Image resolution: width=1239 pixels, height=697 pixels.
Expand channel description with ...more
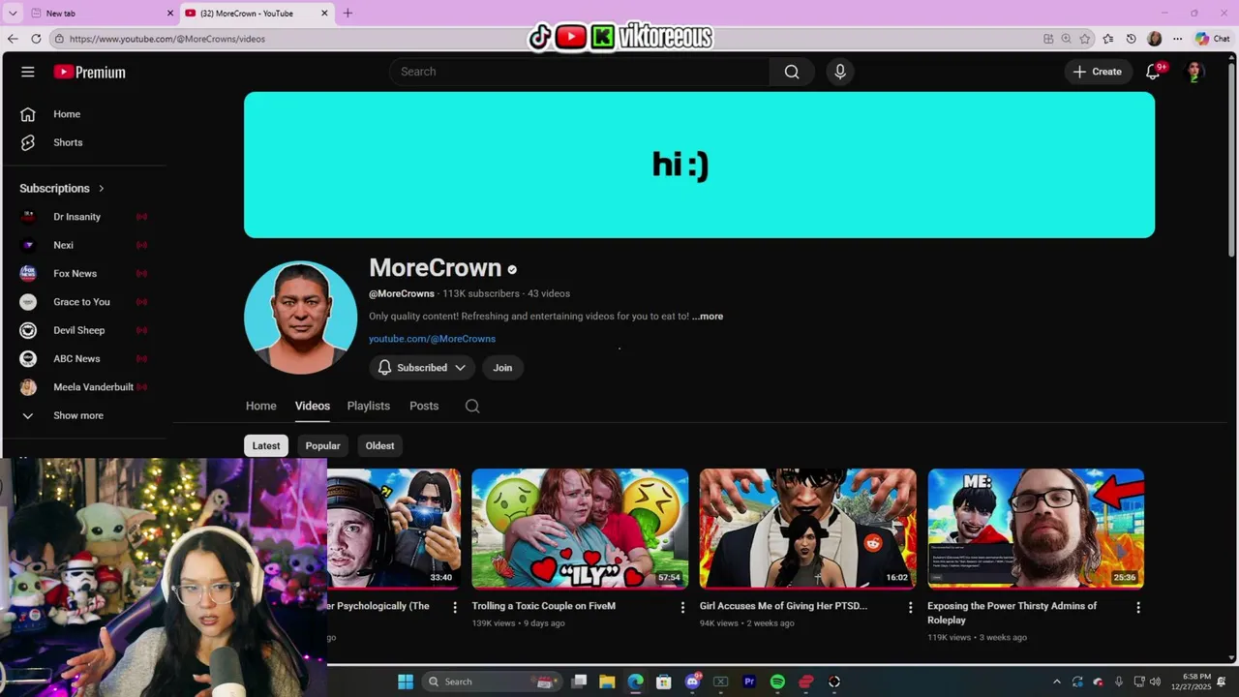click(708, 317)
